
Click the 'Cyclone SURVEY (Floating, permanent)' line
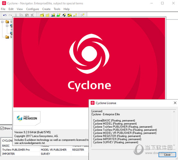pos(115,142)
